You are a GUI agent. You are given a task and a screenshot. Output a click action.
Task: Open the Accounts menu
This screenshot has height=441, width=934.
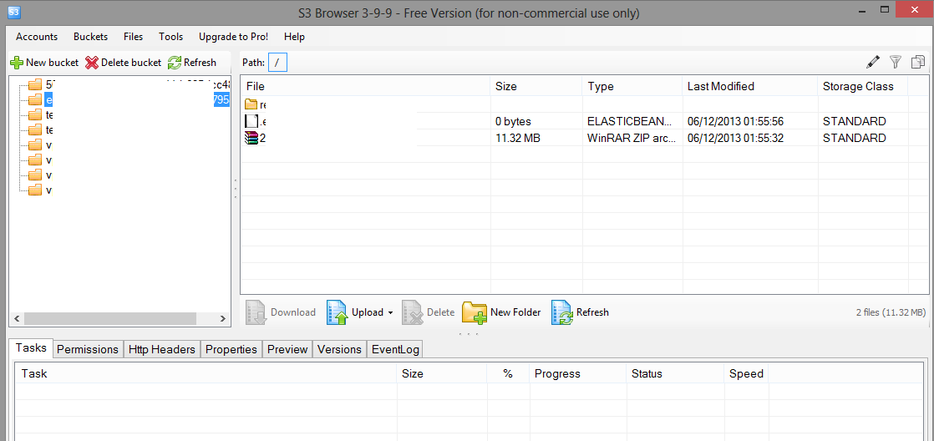coord(37,36)
